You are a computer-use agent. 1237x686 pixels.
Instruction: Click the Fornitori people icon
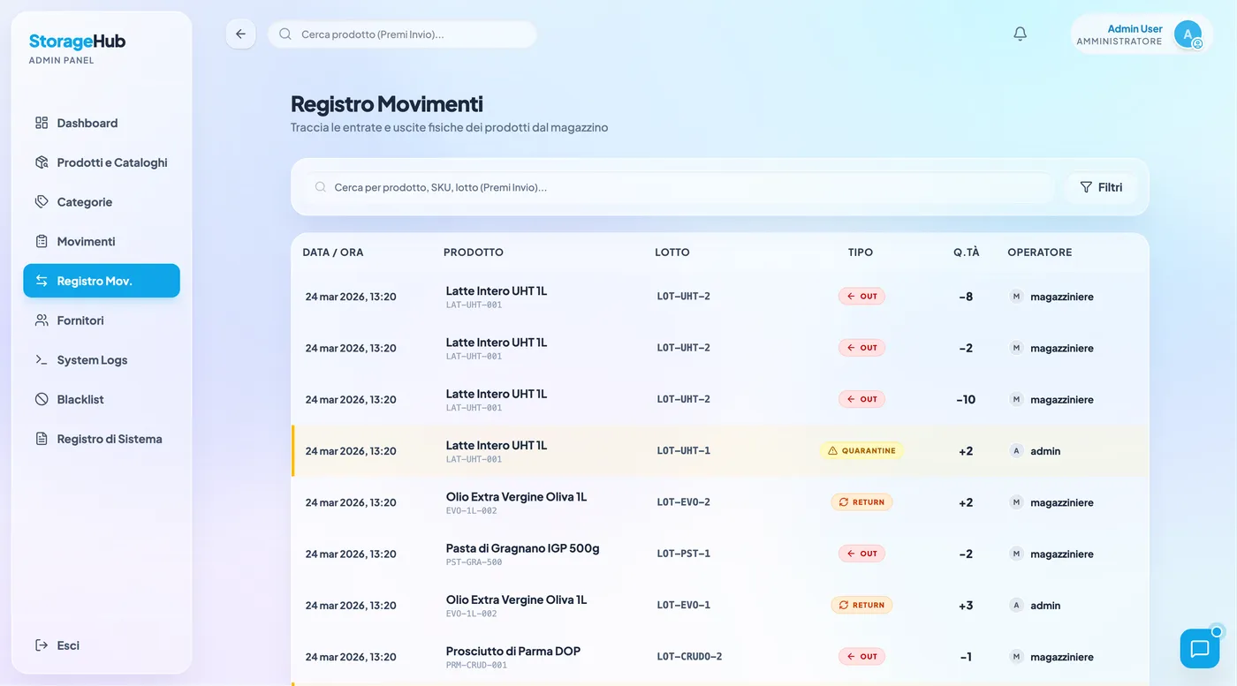(42, 320)
